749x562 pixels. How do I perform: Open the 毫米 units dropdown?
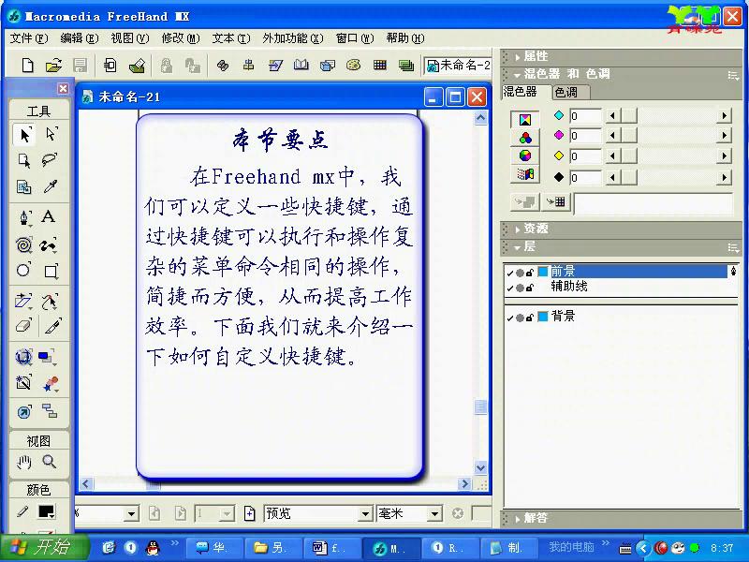point(434,514)
